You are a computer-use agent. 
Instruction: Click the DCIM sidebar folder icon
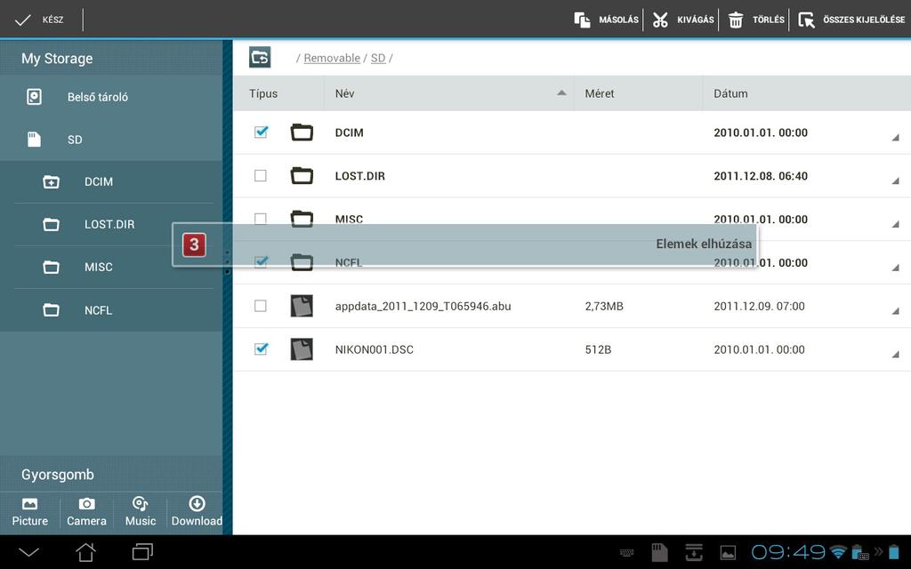[51, 181]
